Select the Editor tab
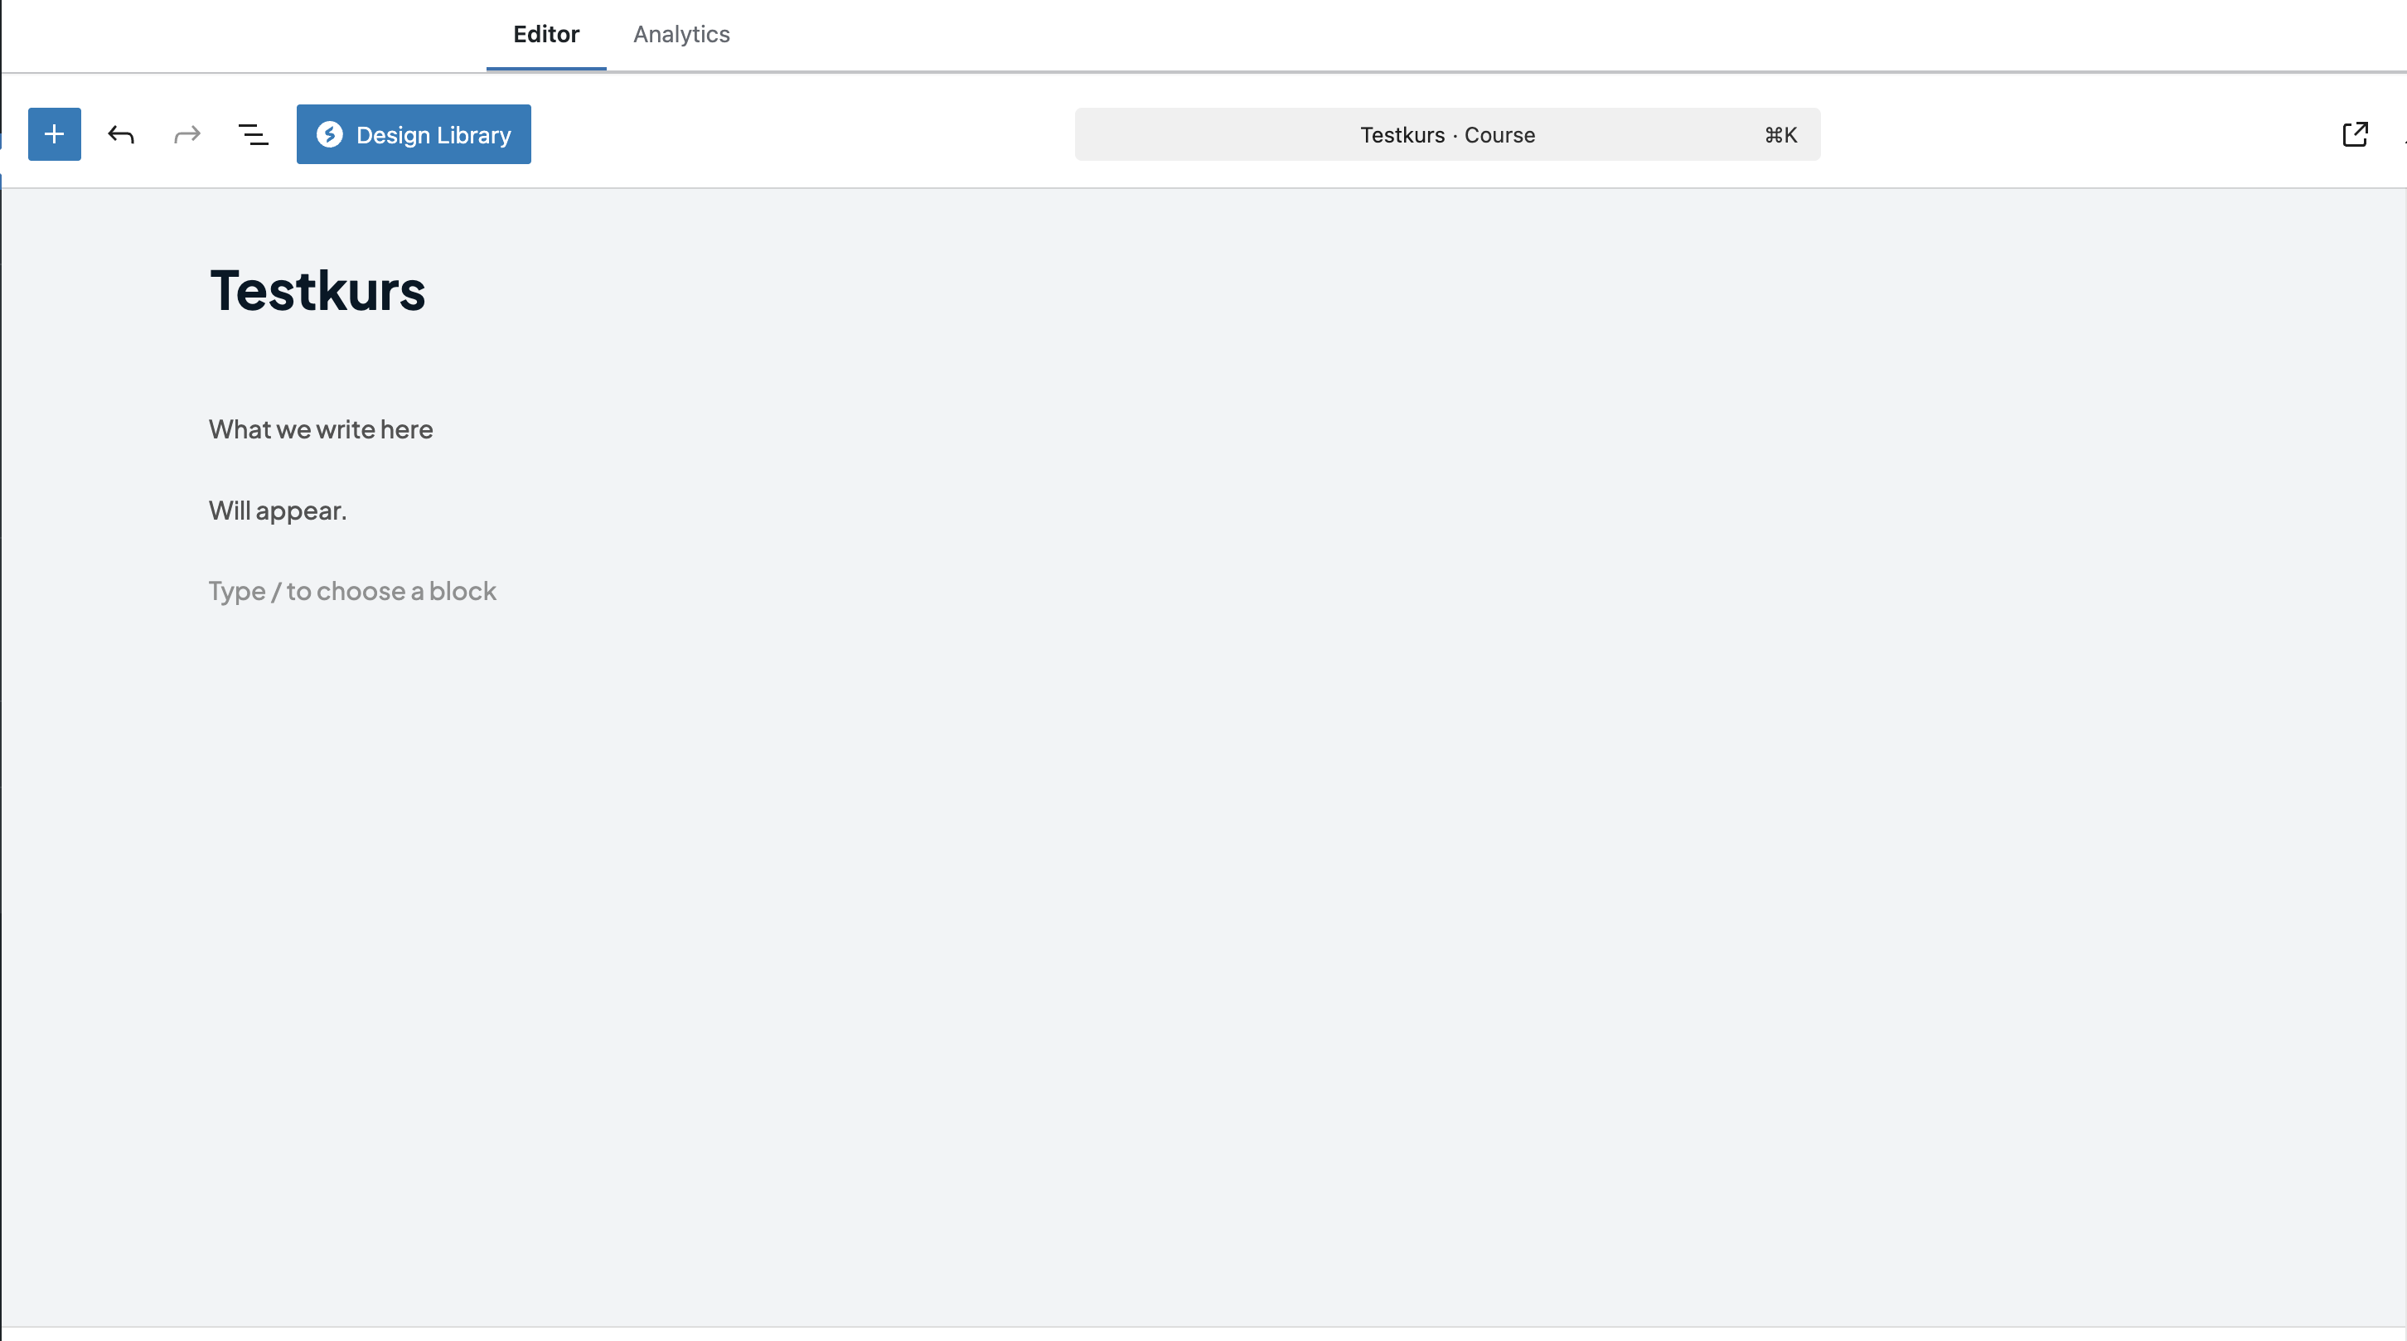This screenshot has width=2407, height=1341. click(545, 35)
